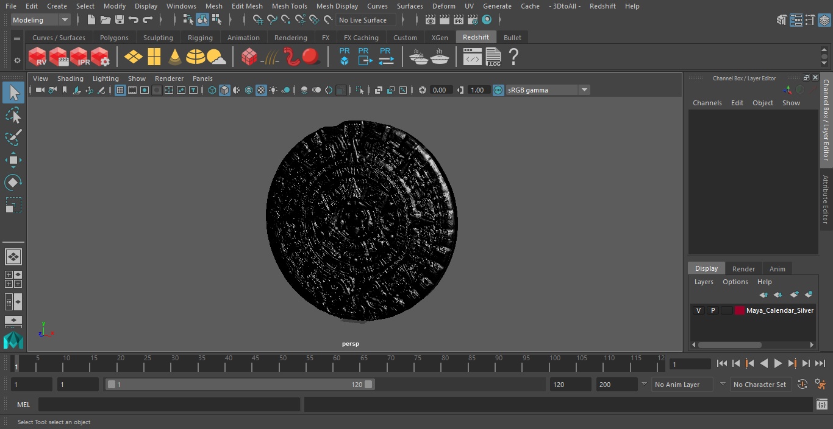
Task: Open Redshift help question mark icon
Action: click(x=513, y=57)
